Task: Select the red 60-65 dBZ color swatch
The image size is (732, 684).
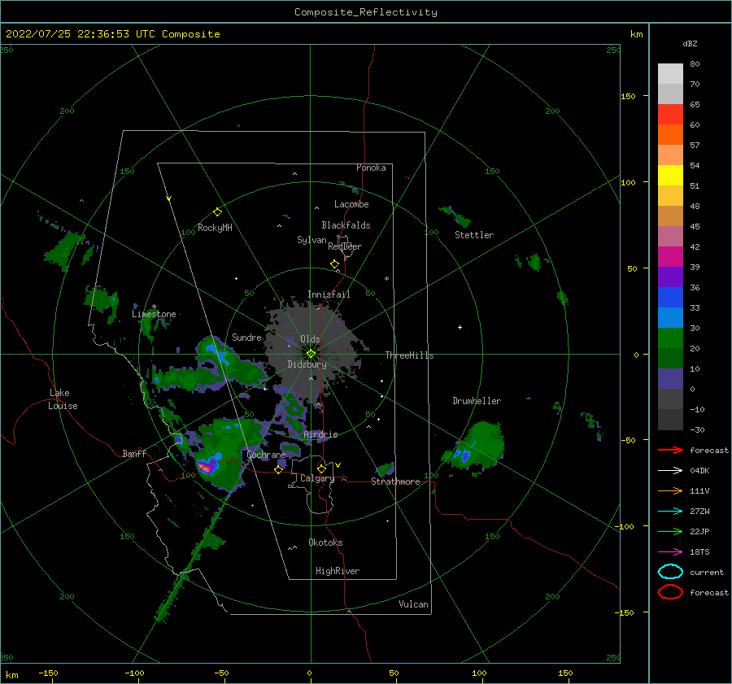Action: point(670,115)
